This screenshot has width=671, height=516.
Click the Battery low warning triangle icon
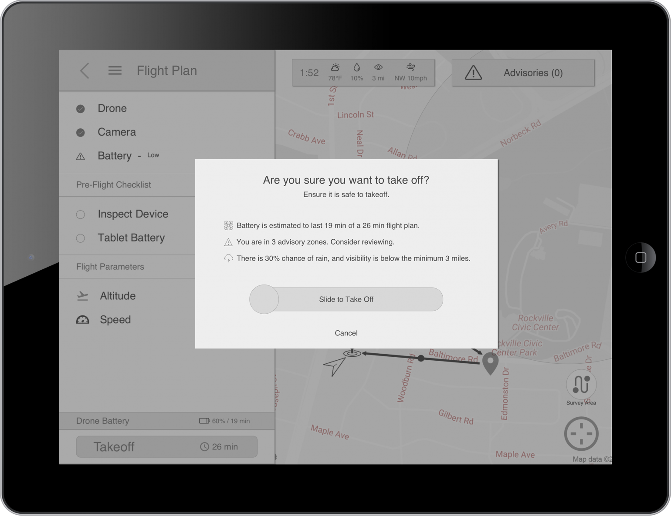81,156
